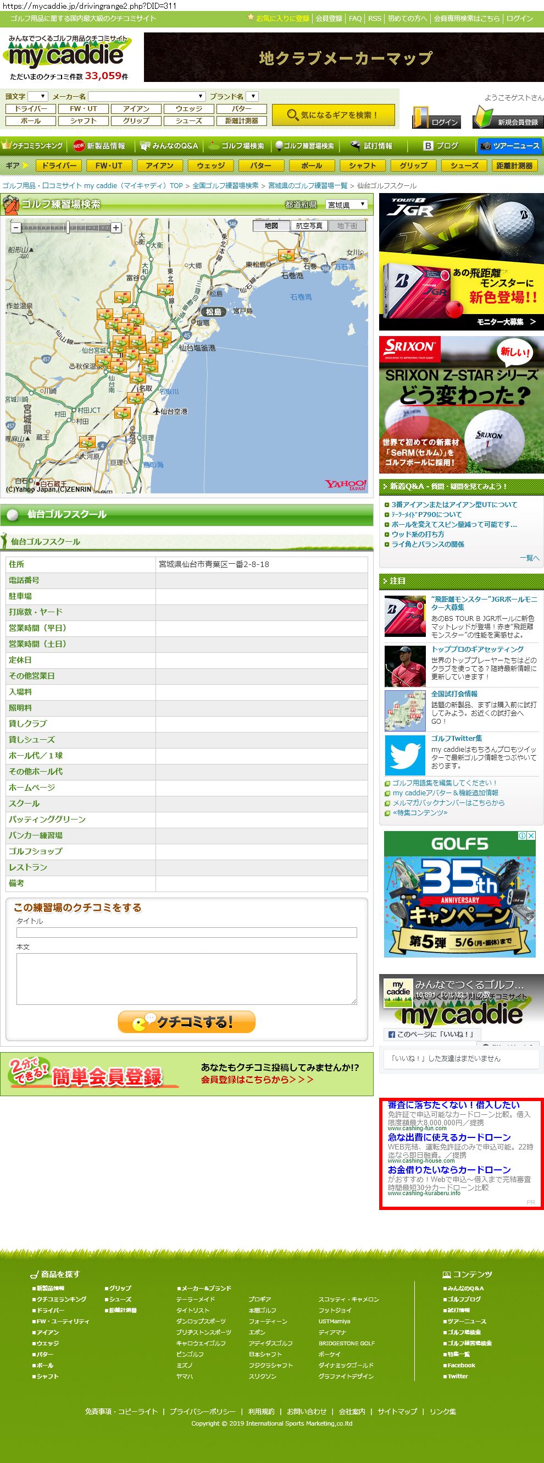Open サイトマップ footer link

coord(397,1411)
